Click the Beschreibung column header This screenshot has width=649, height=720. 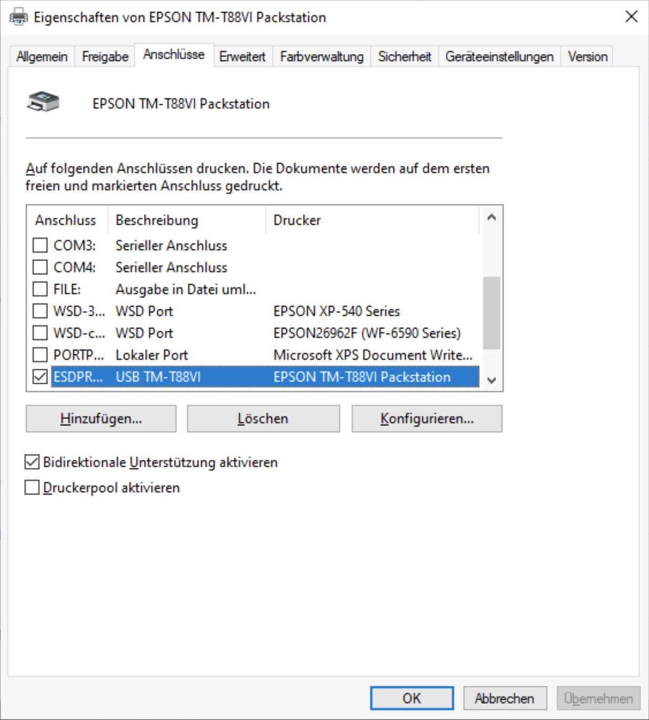pyautogui.click(x=187, y=220)
